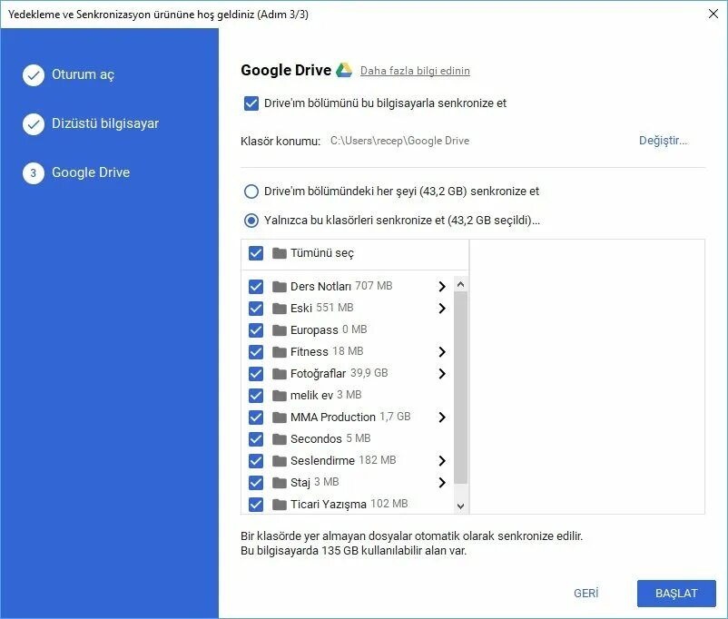The width and height of the screenshot is (728, 619).
Task: Click the Ticari Yazışma folder icon
Action: tap(279, 505)
